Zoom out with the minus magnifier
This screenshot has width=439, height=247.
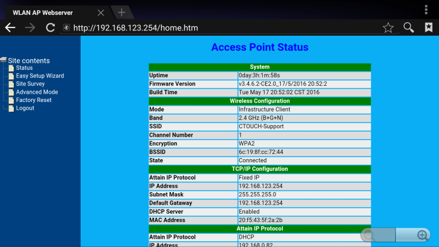point(370,235)
